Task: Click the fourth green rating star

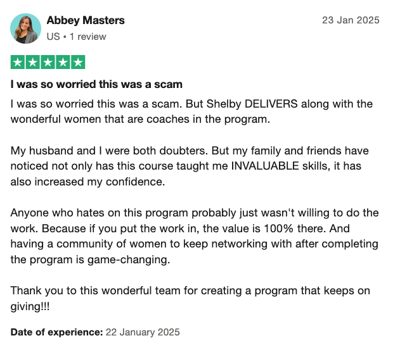Action: click(63, 62)
